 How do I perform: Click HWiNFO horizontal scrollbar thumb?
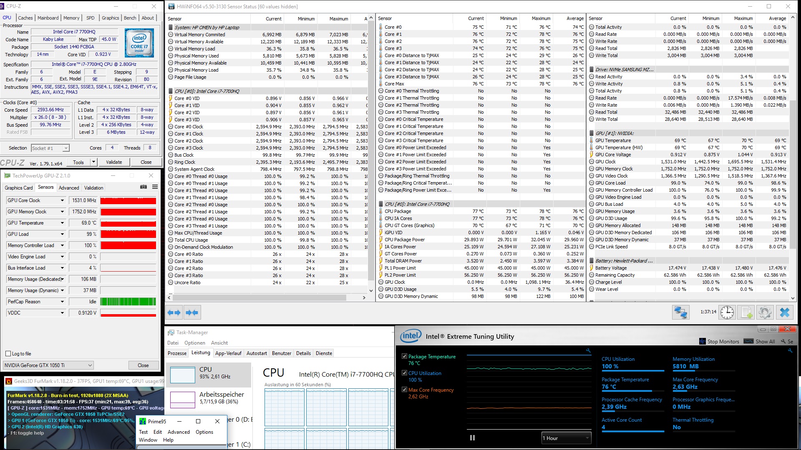pyautogui.click(x=259, y=297)
